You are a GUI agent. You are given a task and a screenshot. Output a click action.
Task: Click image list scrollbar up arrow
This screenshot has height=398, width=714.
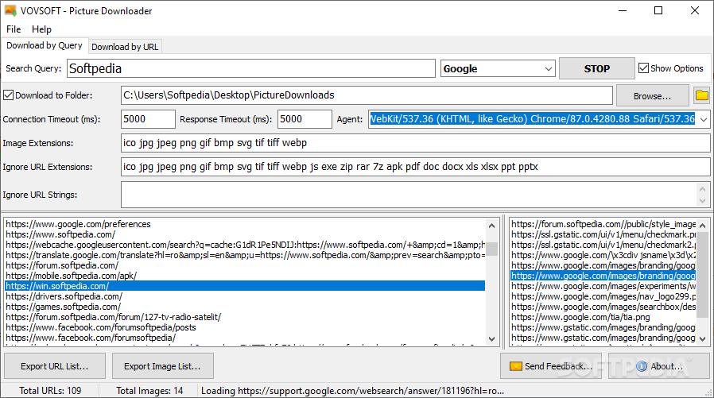[x=703, y=226]
